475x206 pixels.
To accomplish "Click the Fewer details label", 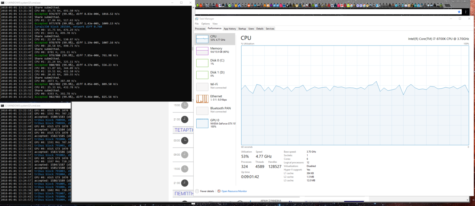I will [x=207, y=191].
